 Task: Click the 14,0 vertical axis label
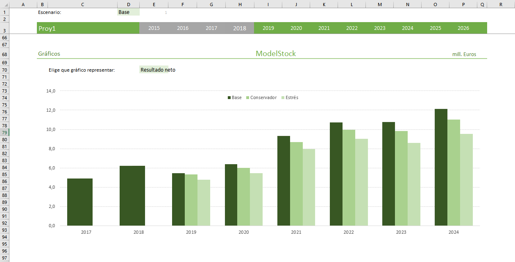[51, 91]
